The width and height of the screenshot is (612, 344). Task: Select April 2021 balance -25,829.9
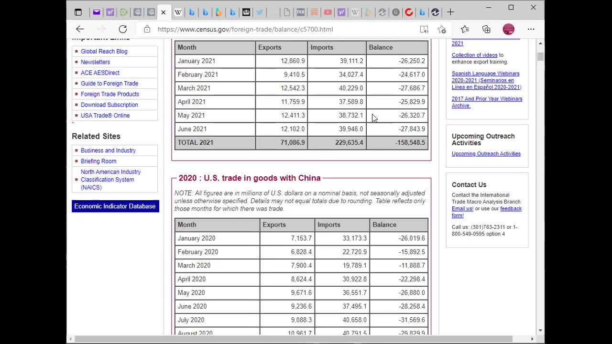412,102
